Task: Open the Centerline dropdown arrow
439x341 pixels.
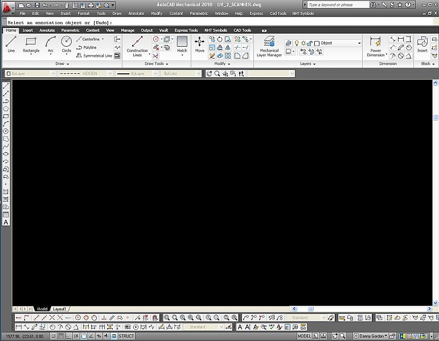Action: click(103, 39)
